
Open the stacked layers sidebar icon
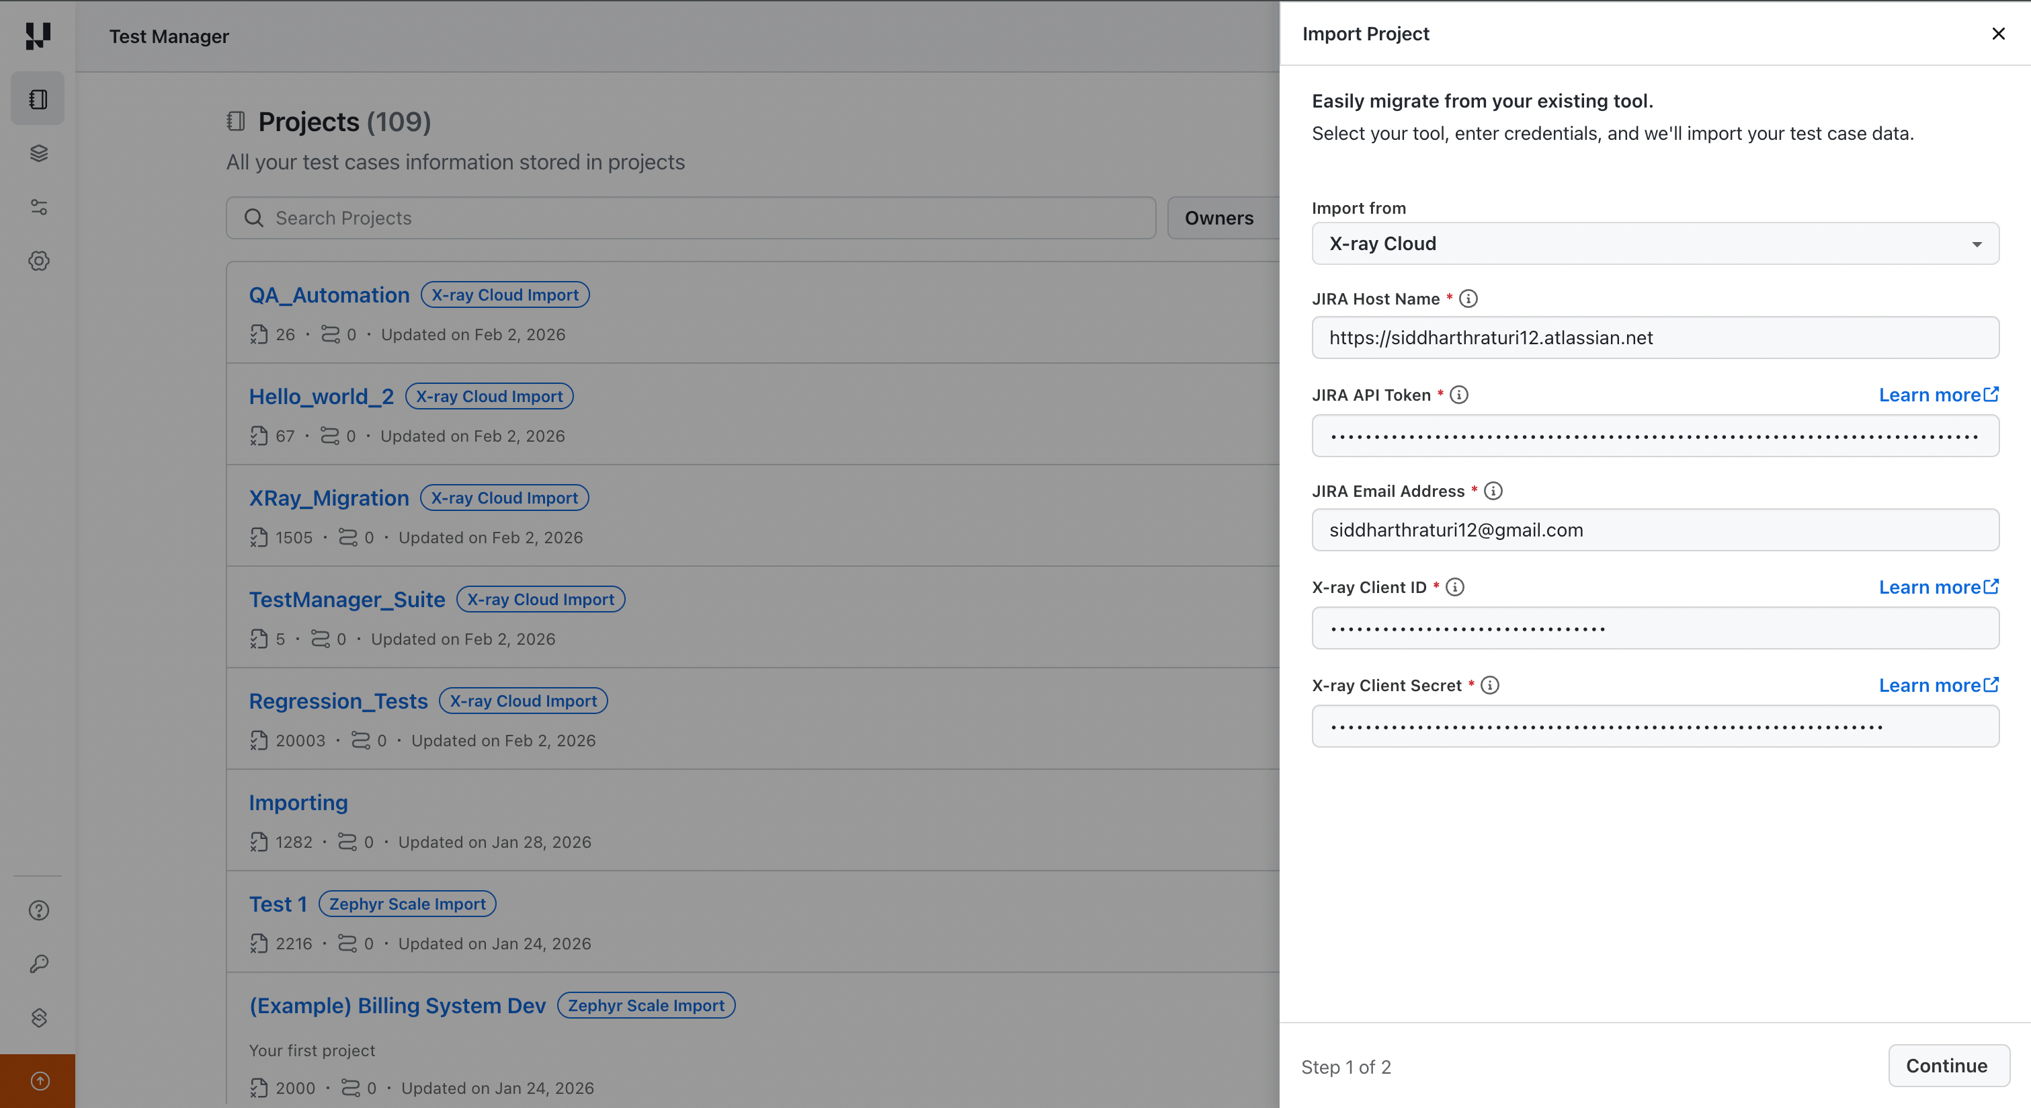point(38,153)
